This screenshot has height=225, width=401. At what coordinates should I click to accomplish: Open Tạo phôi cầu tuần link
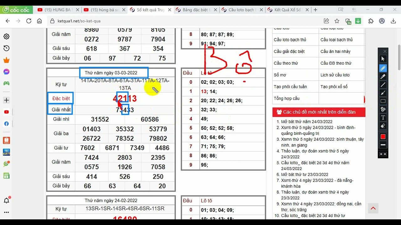tap(290, 87)
